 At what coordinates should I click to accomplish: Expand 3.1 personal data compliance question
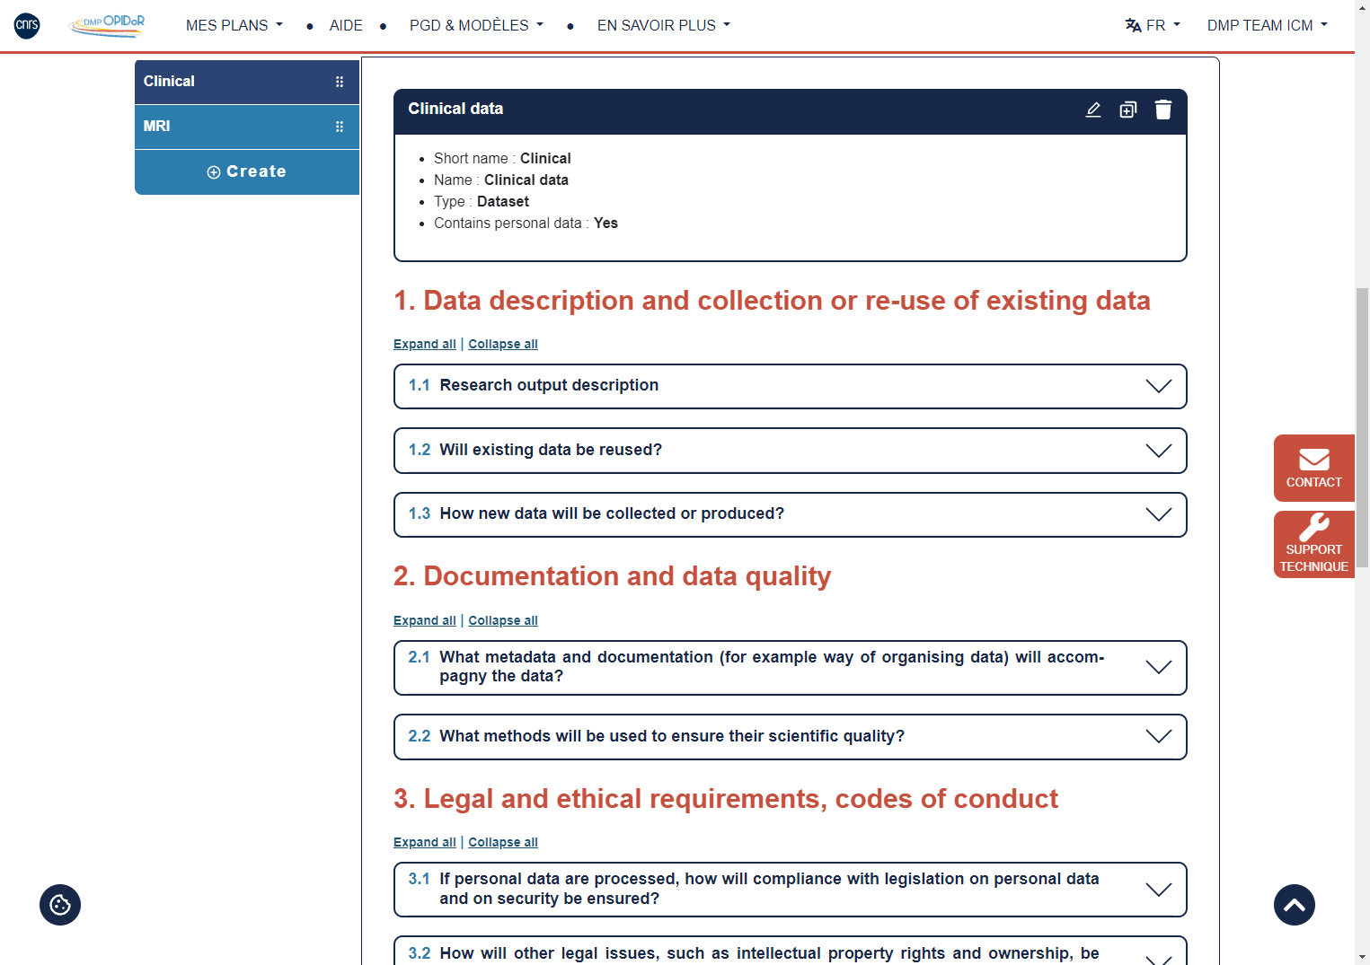click(791, 890)
